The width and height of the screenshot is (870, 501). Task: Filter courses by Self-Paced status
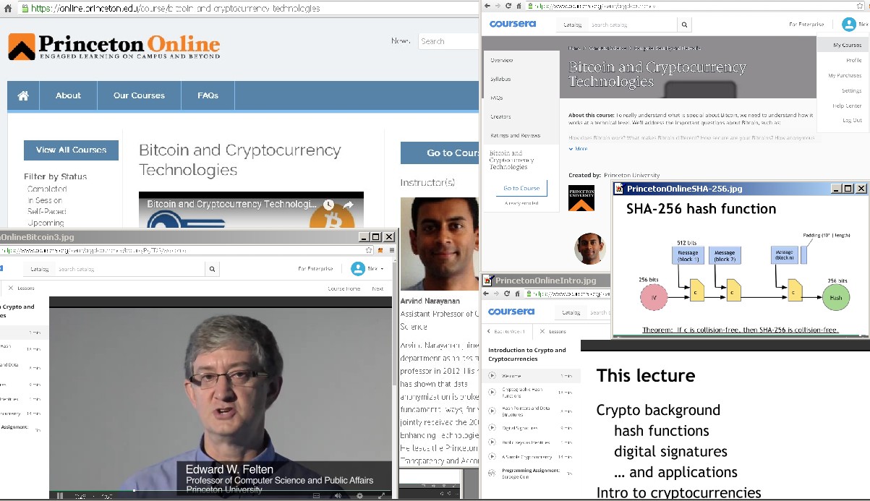pos(46,212)
